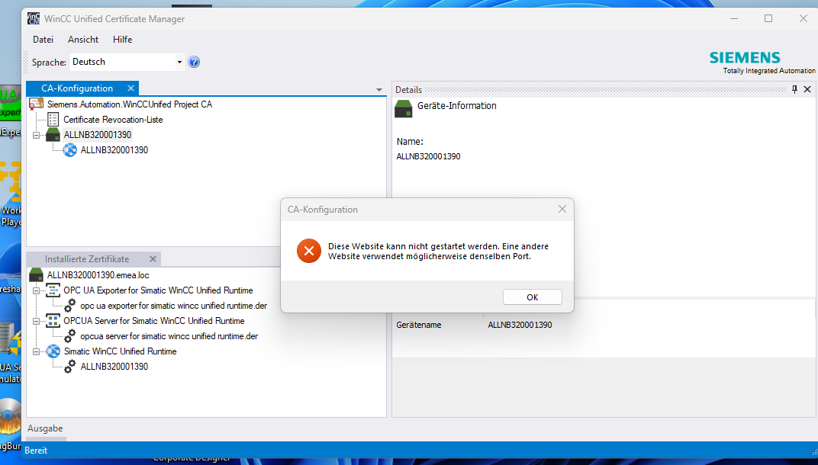Open the Hilfe menu
Image resolution: width=818 pixels, height=465 pixels.
point(123,40)
